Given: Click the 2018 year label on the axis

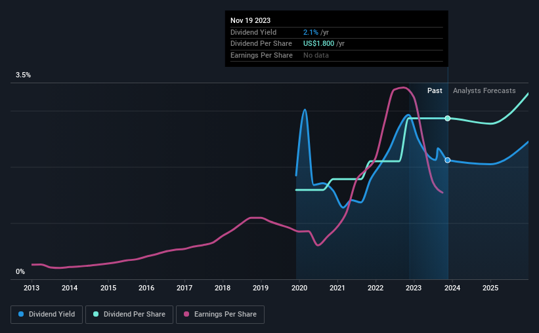Looking at the screenshot, I should tap(223, 288).
